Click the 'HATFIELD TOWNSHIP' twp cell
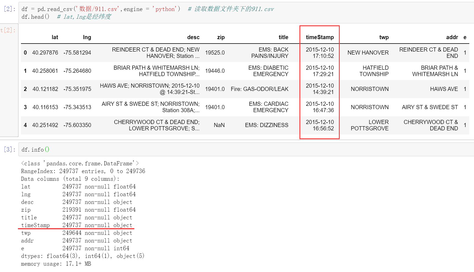The width and height of the screenshot is (474, 272). pos(374,71)
